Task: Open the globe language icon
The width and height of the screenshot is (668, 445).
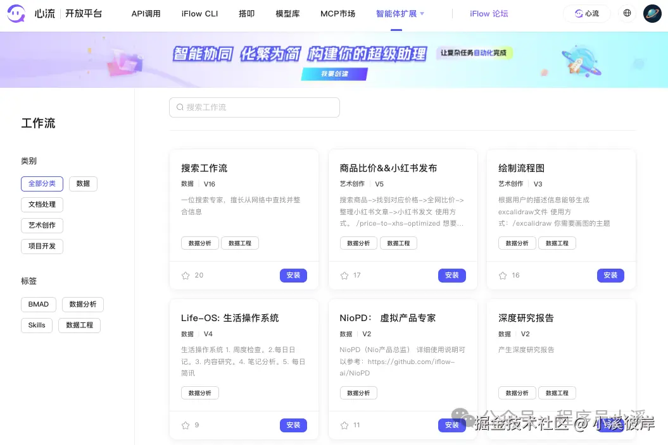Action: 626,13
